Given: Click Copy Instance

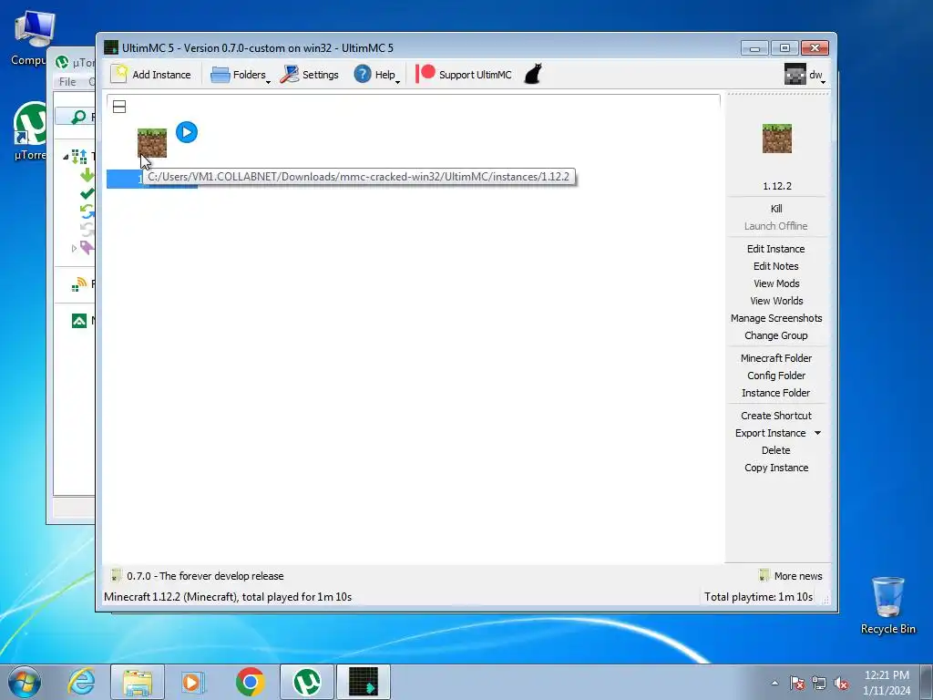Looking at the screenshot, I should [776, 468].
